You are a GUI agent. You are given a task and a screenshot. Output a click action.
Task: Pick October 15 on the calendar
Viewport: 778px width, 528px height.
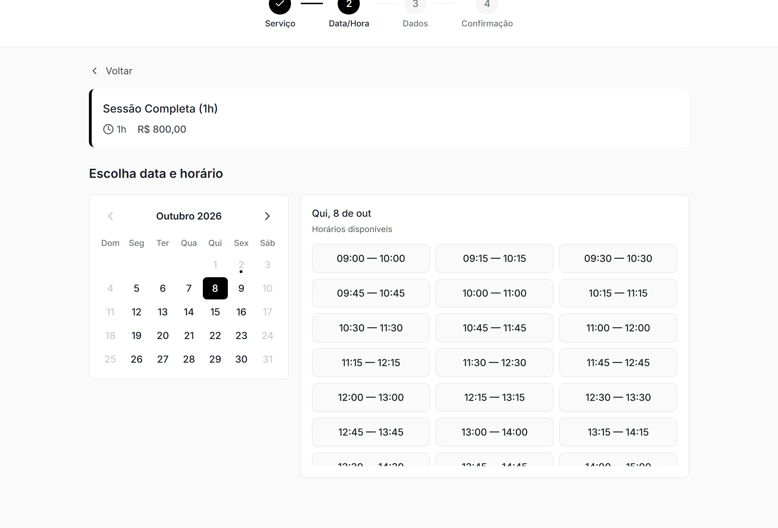[215, 312]
